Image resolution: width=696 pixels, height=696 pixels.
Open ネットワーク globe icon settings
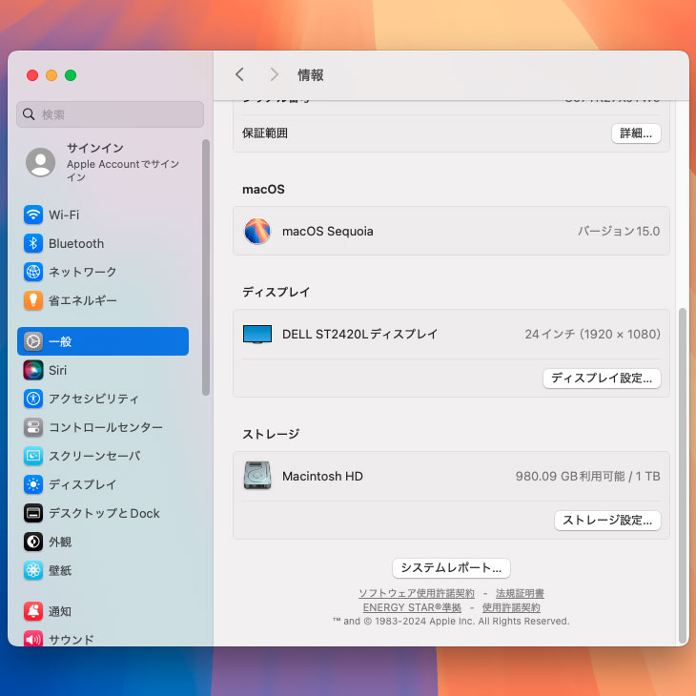coord(33,272)
